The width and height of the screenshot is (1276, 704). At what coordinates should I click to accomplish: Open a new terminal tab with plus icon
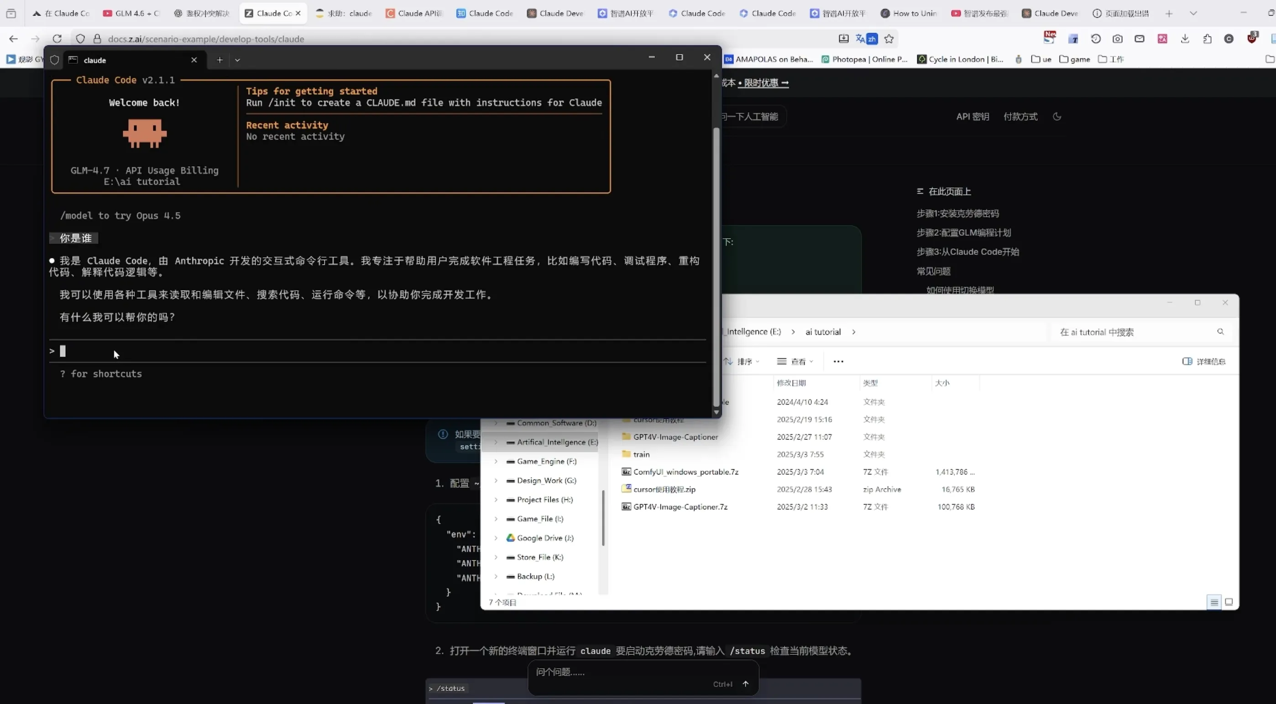tap(220, 60)
